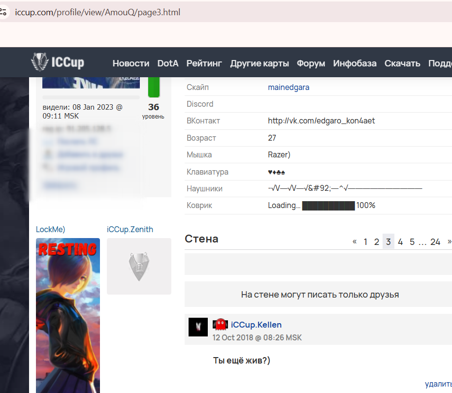Click Скачать in navigation bar
Image resolution: width=452 pixels, height=393 pixels.
coord(402,63)
